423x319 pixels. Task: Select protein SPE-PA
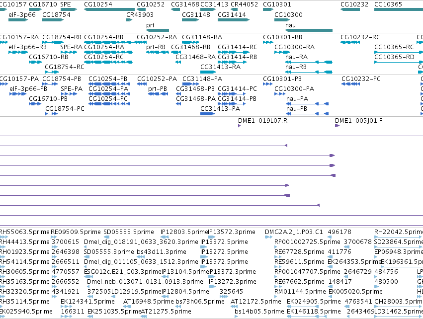tap(69, 94)
